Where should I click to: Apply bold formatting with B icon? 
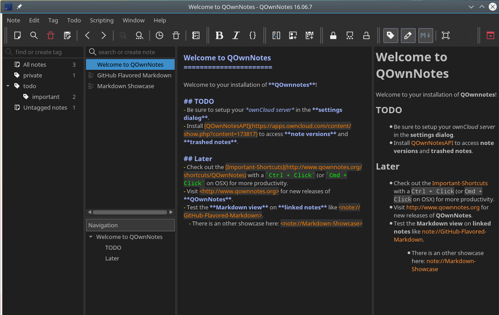(x=219, y=35)
